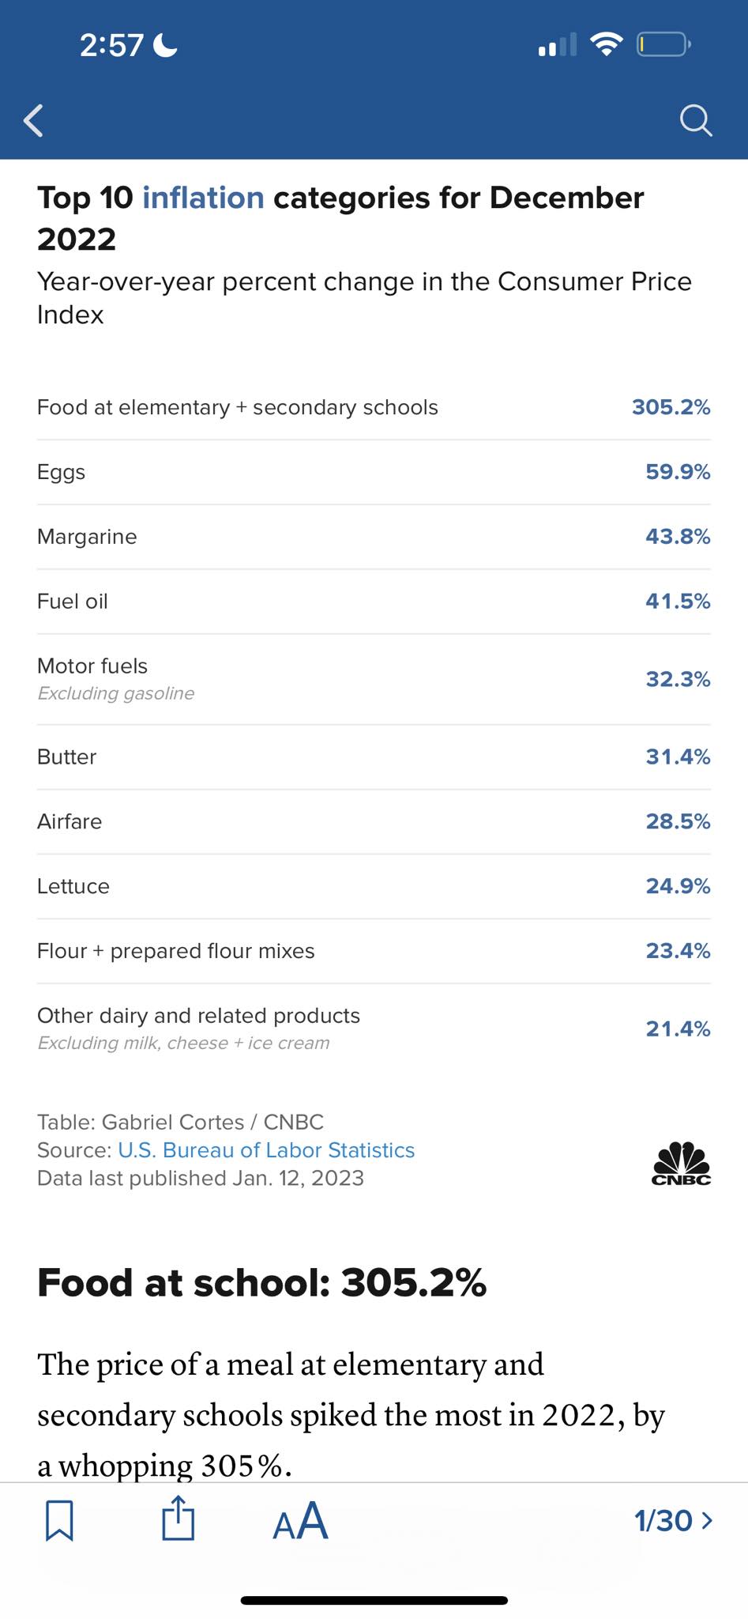The height and width of the screenshot is (1619, 748).
Task: Bookmark this article
Action: point(59,1520)
